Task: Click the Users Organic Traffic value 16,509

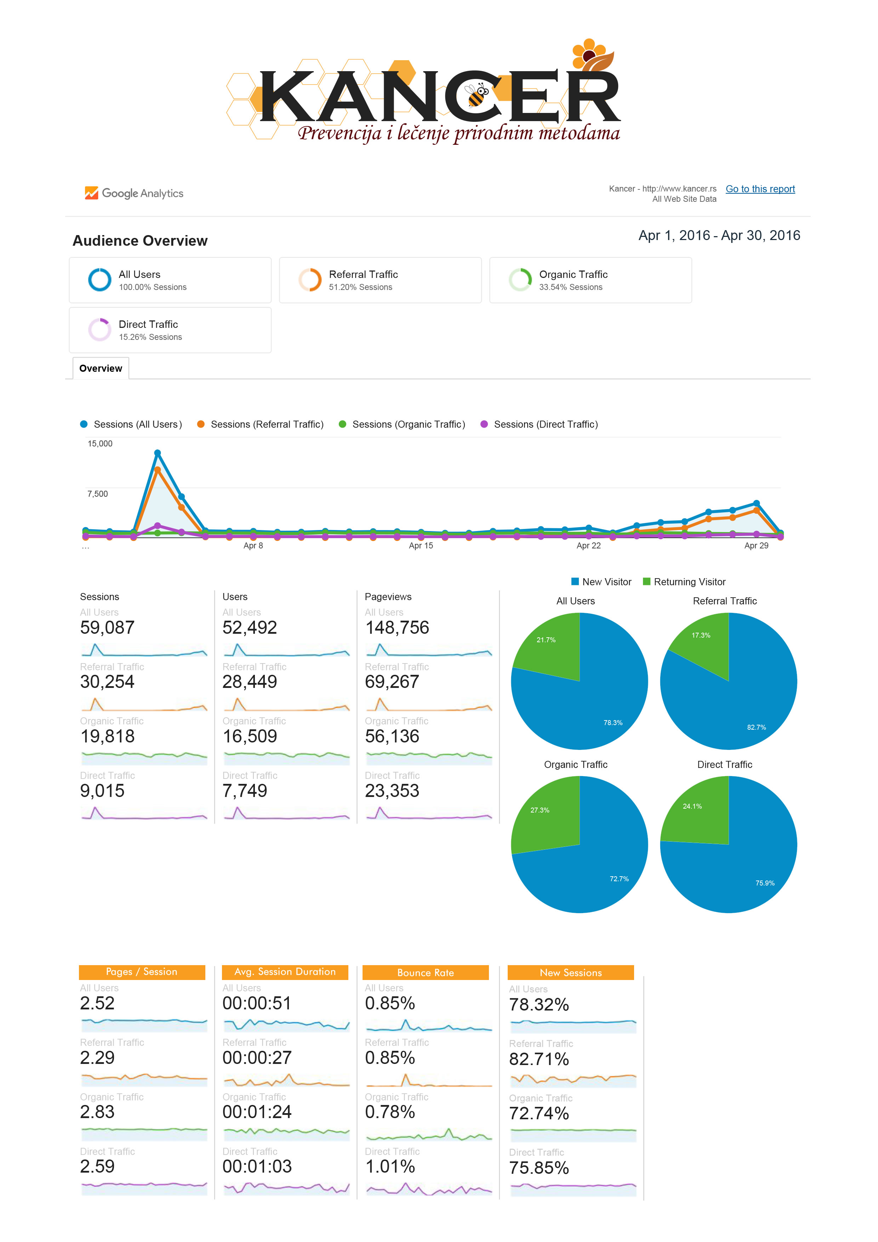Action: tap(249, 736)
